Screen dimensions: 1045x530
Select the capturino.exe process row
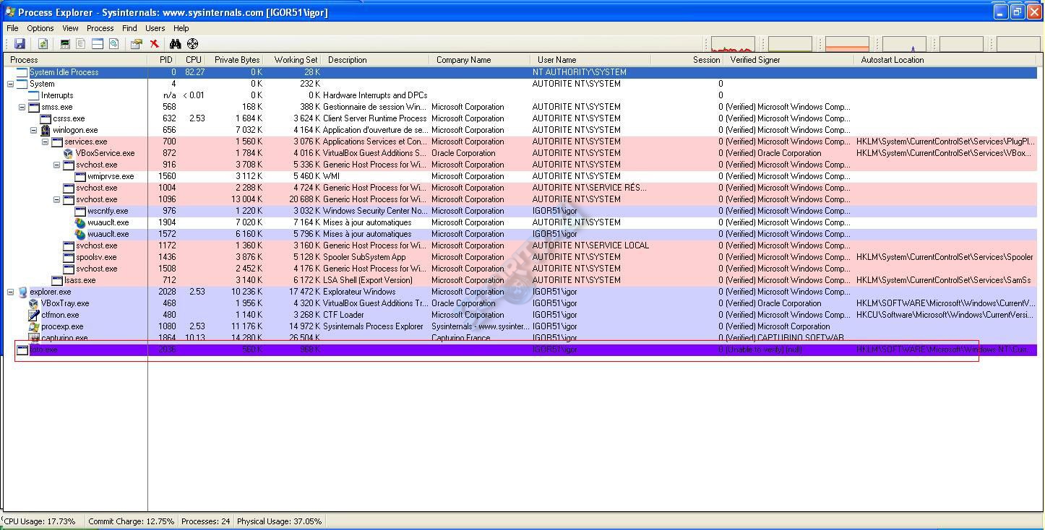tap(520, 338)
